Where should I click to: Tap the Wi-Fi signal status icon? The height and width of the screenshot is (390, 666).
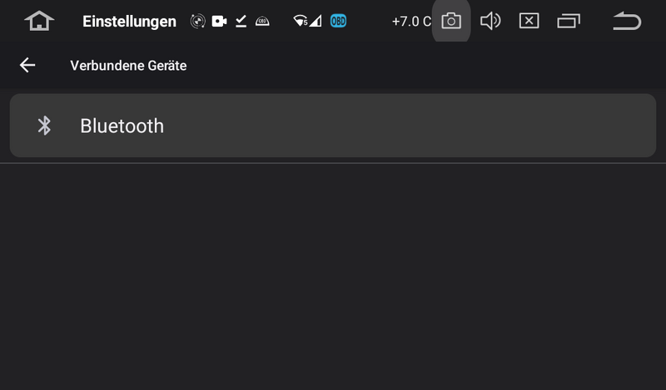pos(301,22)
